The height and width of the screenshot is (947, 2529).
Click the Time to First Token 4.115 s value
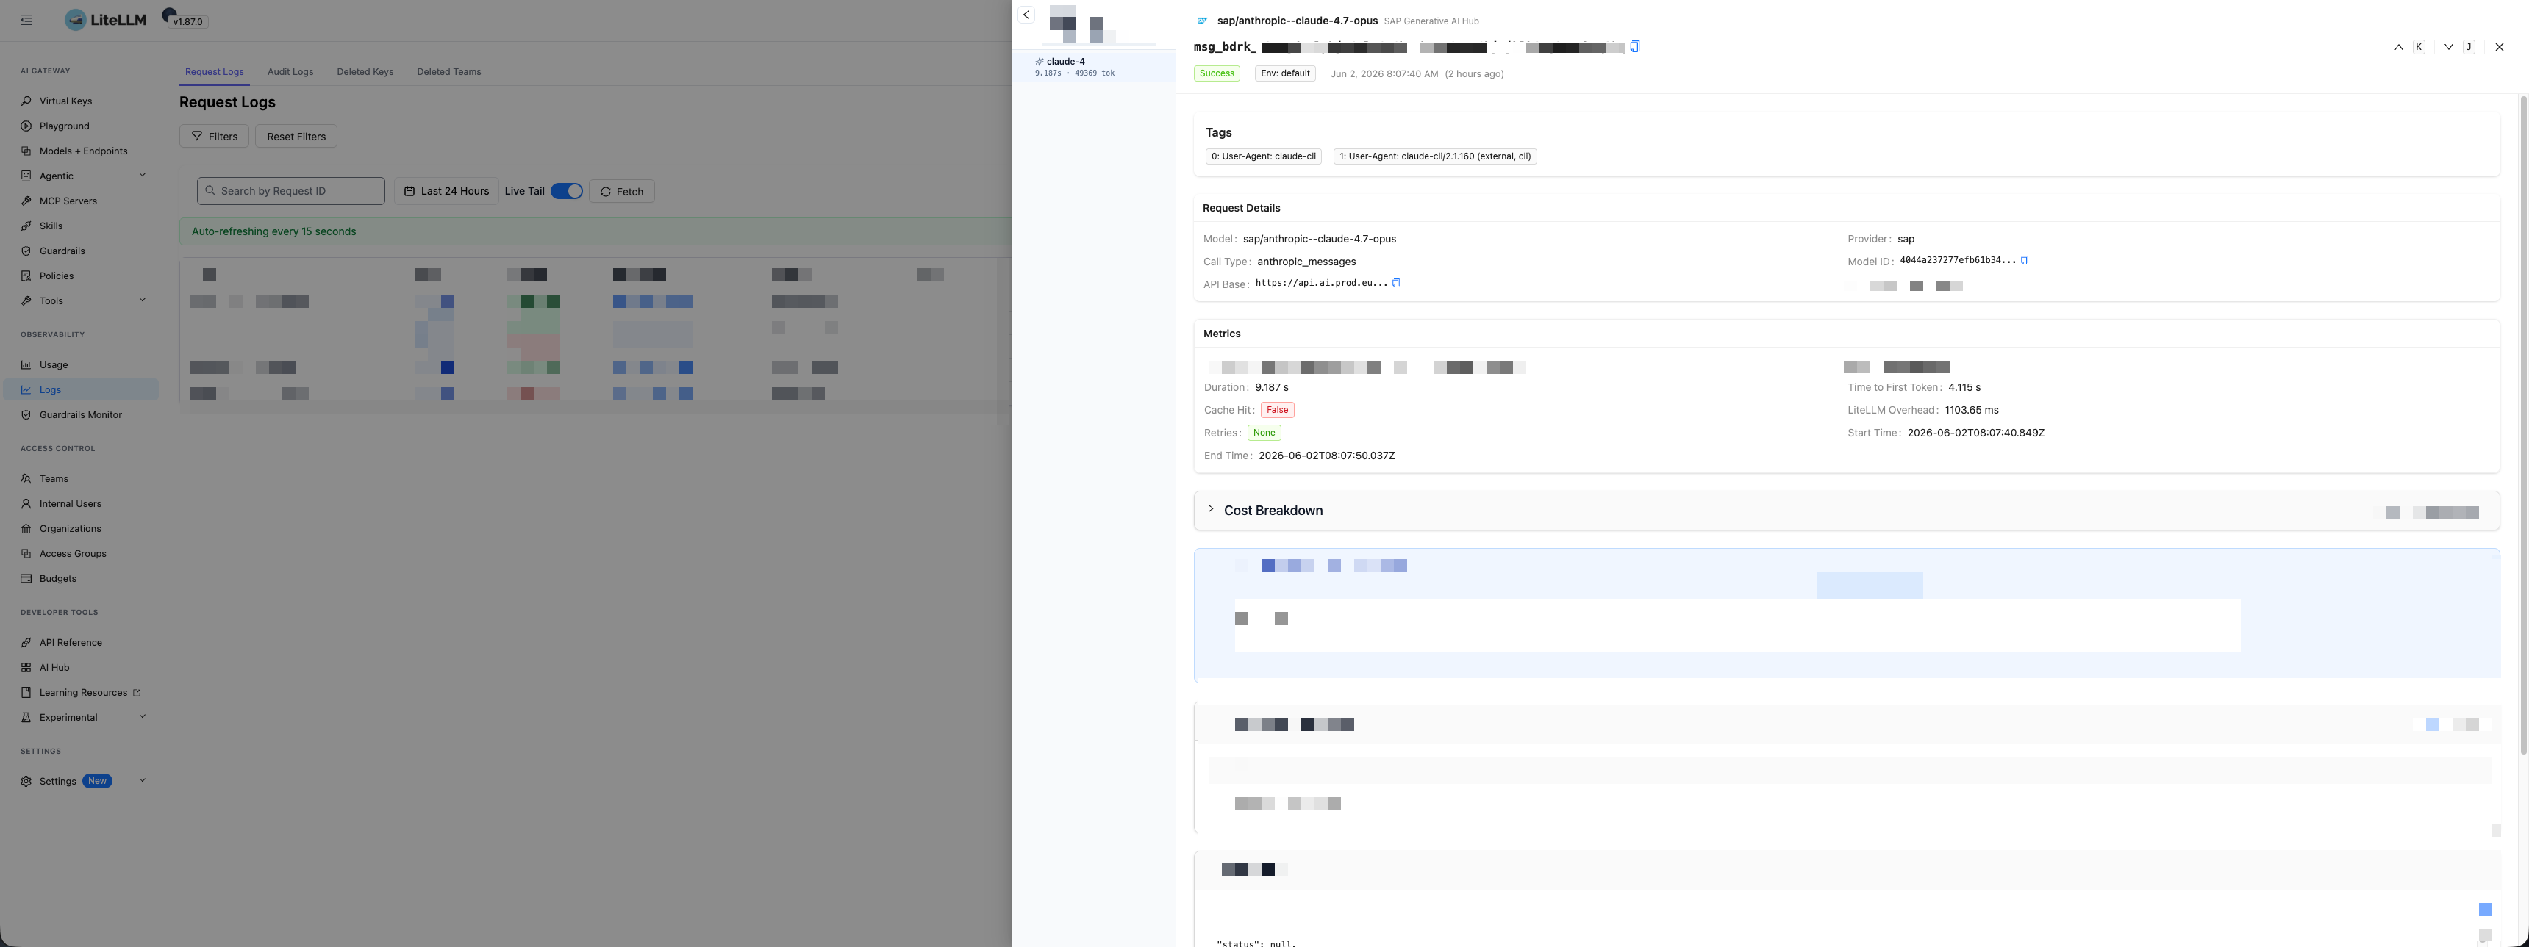[x=1964, y=388]
